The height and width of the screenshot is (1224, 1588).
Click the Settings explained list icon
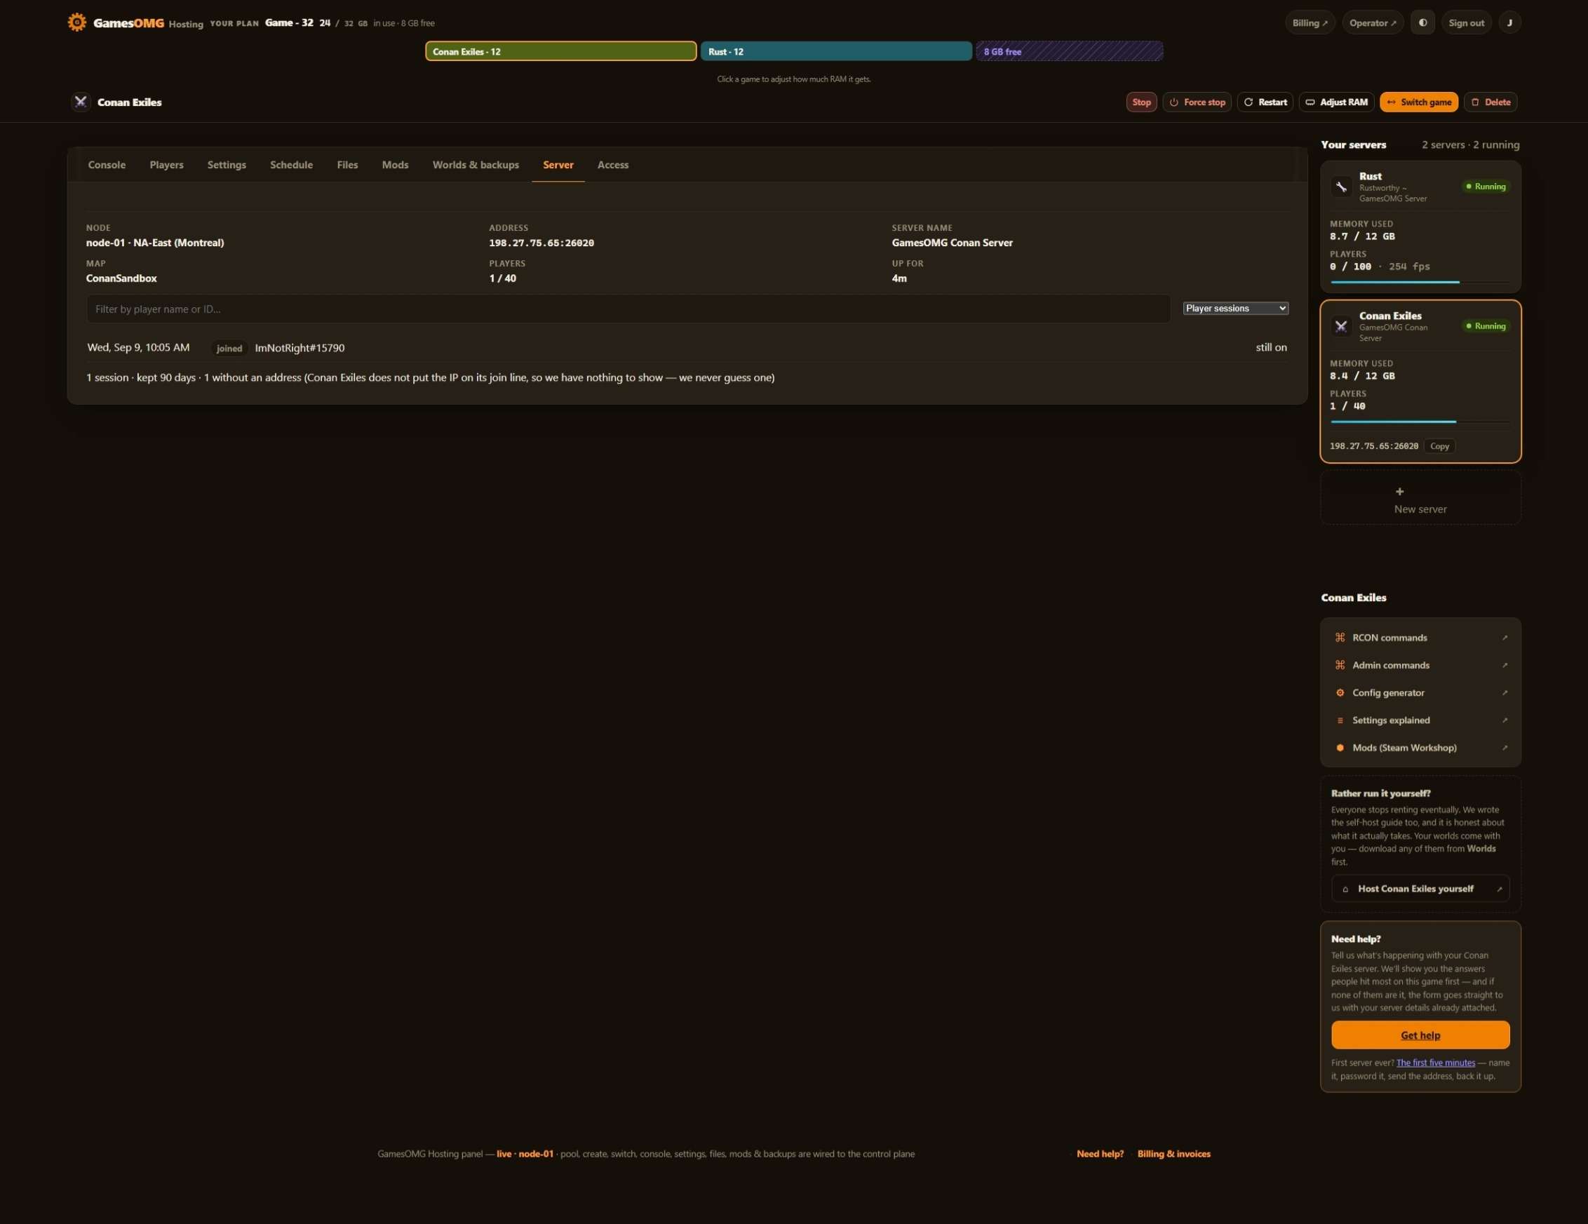pyautogui.click(x=1340, y=721)
